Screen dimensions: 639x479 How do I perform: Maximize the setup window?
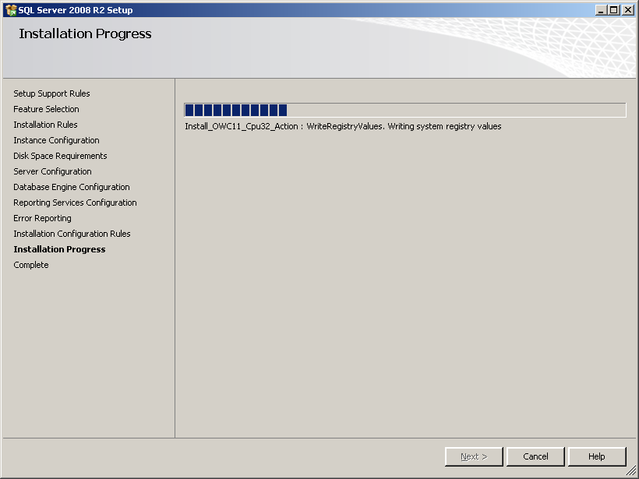(x=614, y=10)
